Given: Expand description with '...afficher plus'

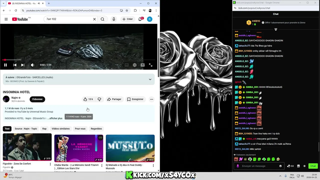Looking at the screenshot, I should [55, 118].
